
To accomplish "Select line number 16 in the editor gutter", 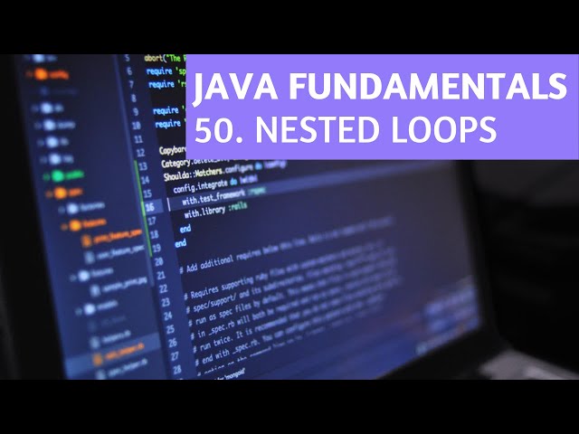I will point(149,207).
